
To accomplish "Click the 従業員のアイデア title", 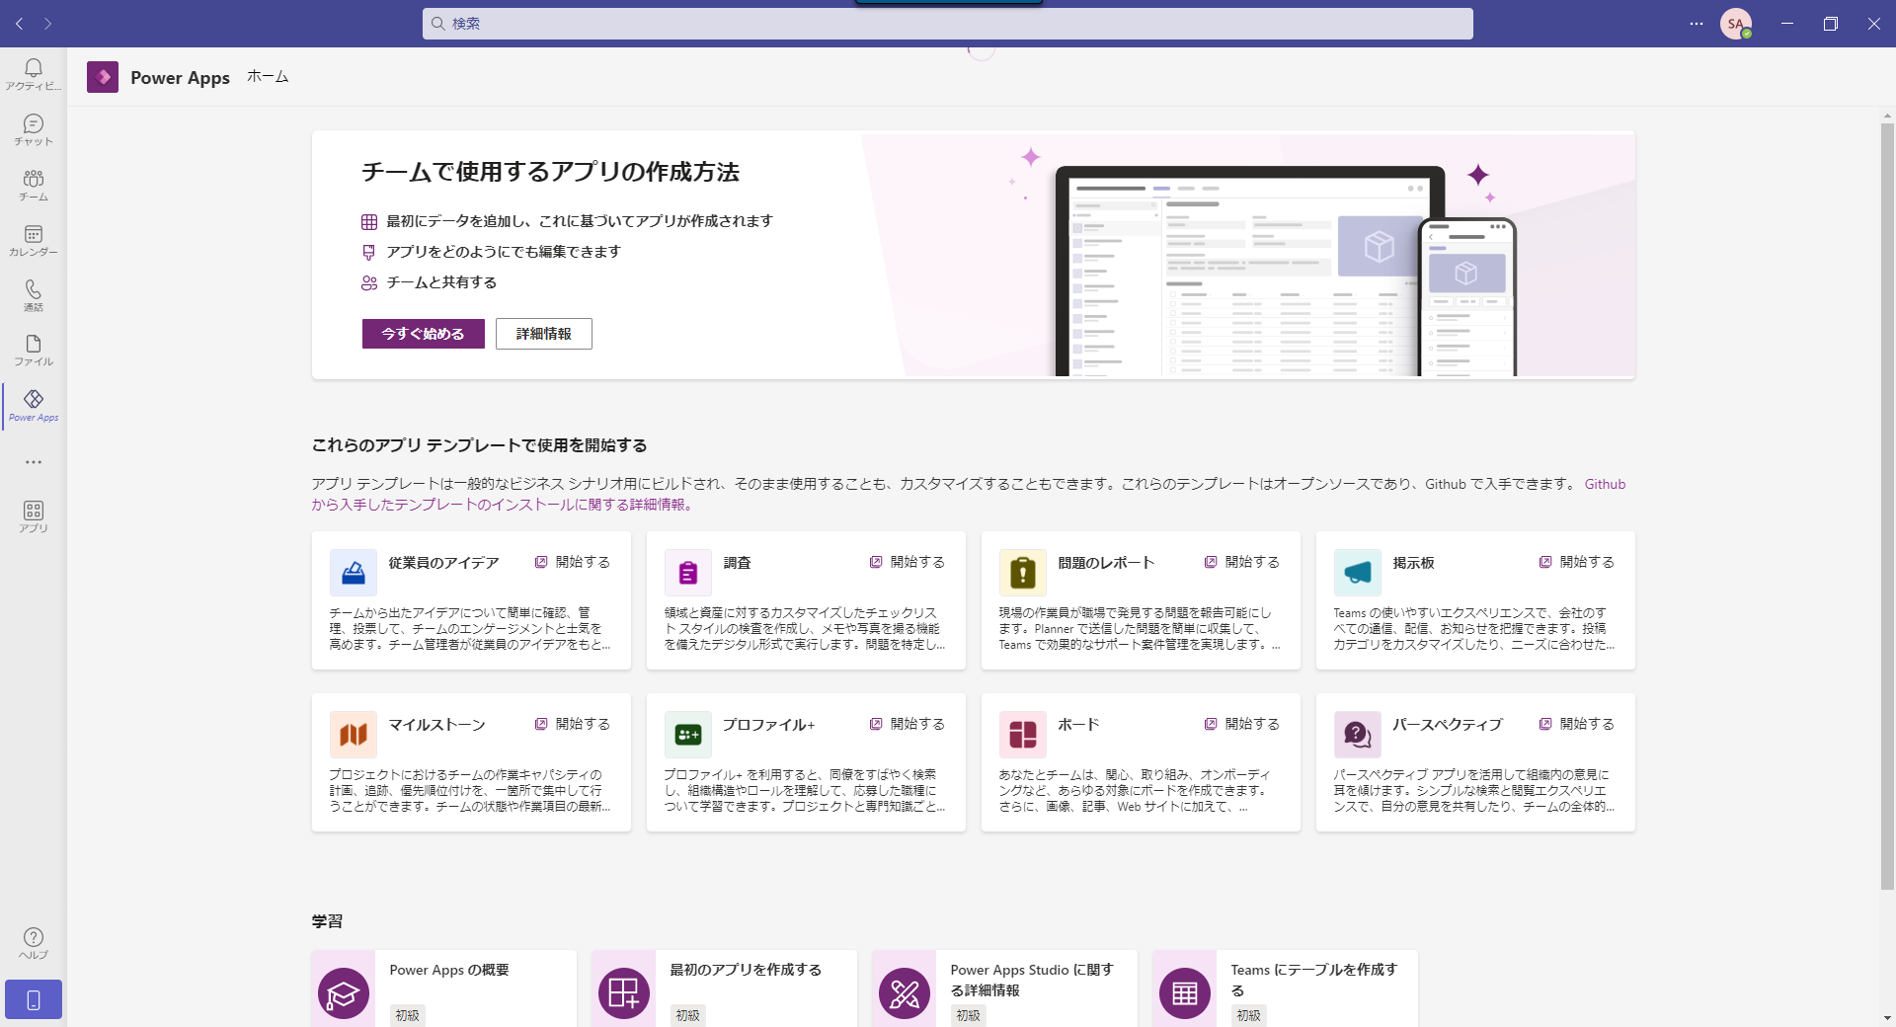I will (443, 563).
